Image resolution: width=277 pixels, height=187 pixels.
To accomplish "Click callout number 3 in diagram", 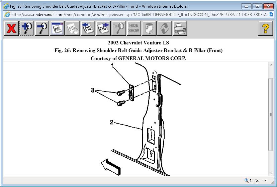I will point(93,90).
